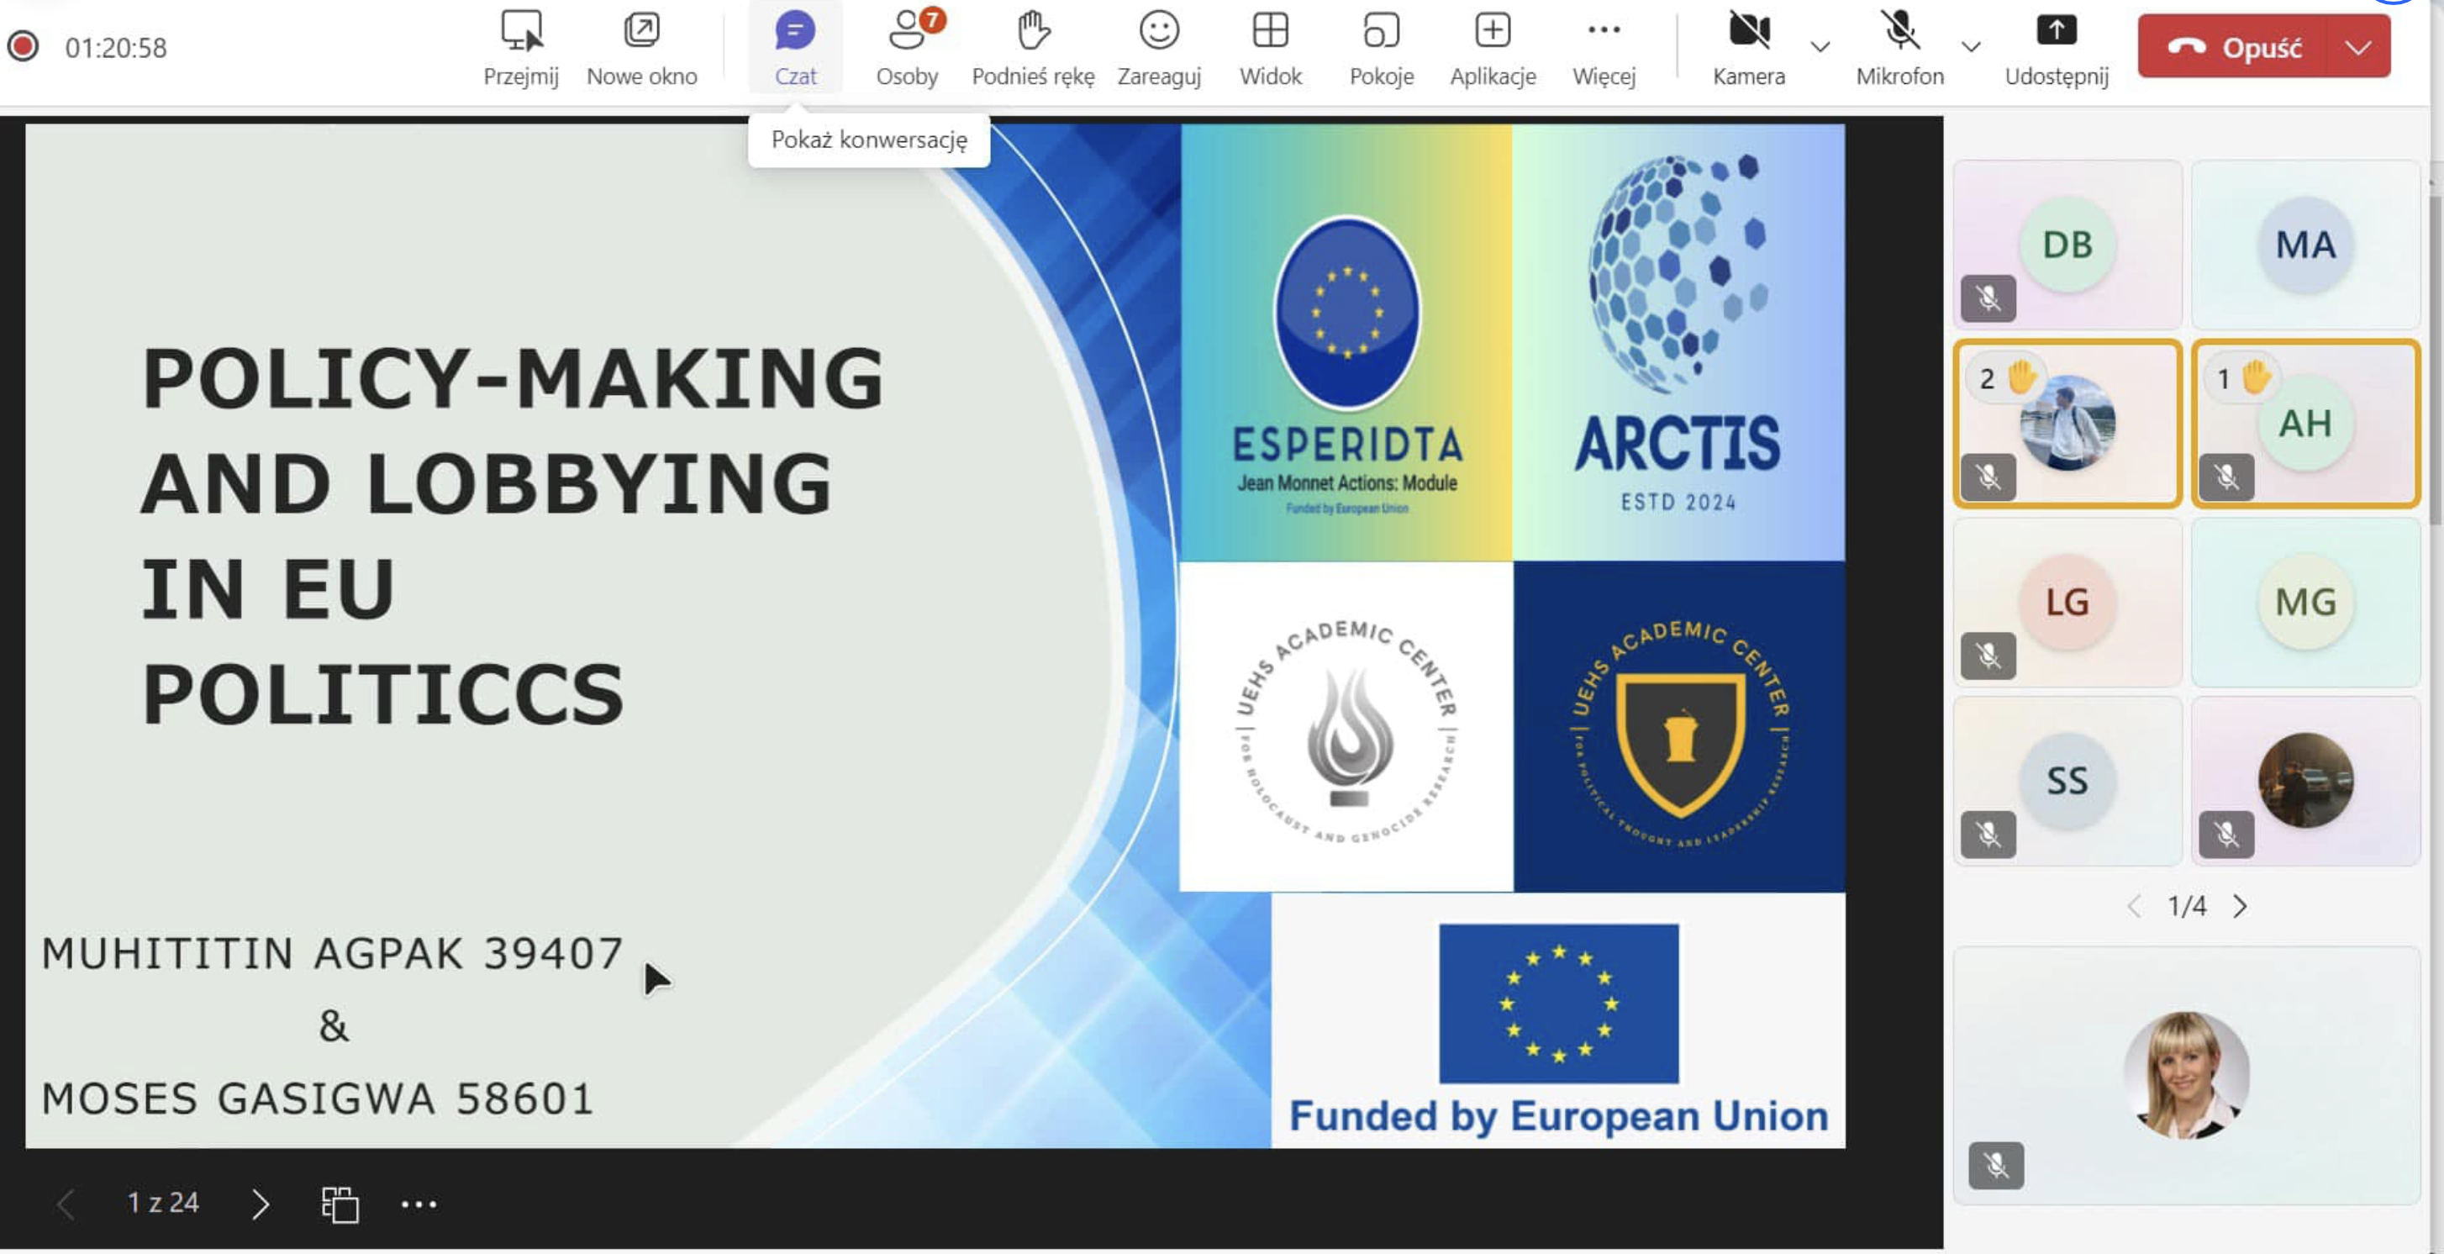Click the name MOSES GASIGWA 58601

click(318, 1099)
